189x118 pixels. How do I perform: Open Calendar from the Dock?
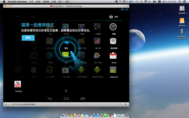(78, 115)
